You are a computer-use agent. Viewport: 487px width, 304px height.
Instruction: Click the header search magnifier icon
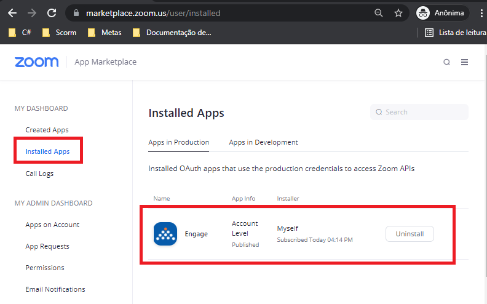tap(446, 62)
